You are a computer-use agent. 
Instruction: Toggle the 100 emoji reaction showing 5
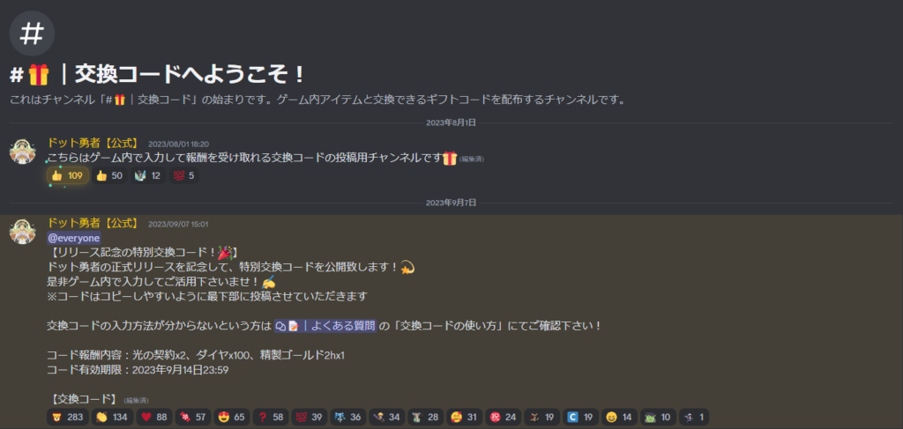click(x=183, y=176)
